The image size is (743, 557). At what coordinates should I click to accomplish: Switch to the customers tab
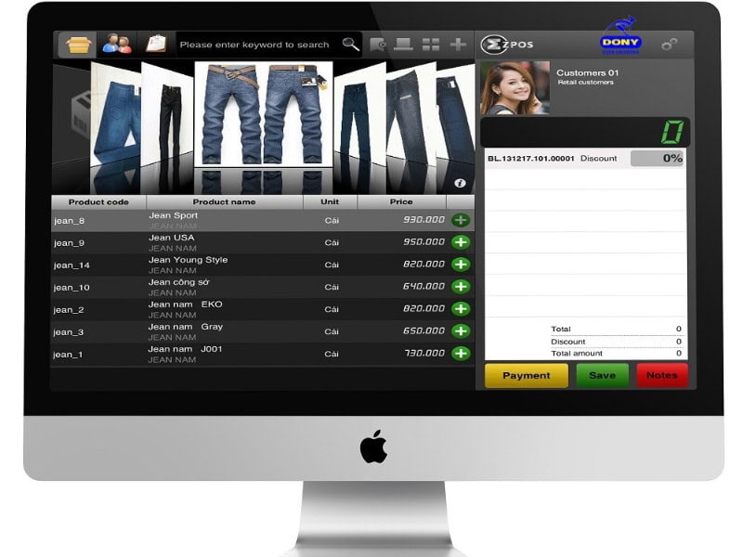click(117, 44)
